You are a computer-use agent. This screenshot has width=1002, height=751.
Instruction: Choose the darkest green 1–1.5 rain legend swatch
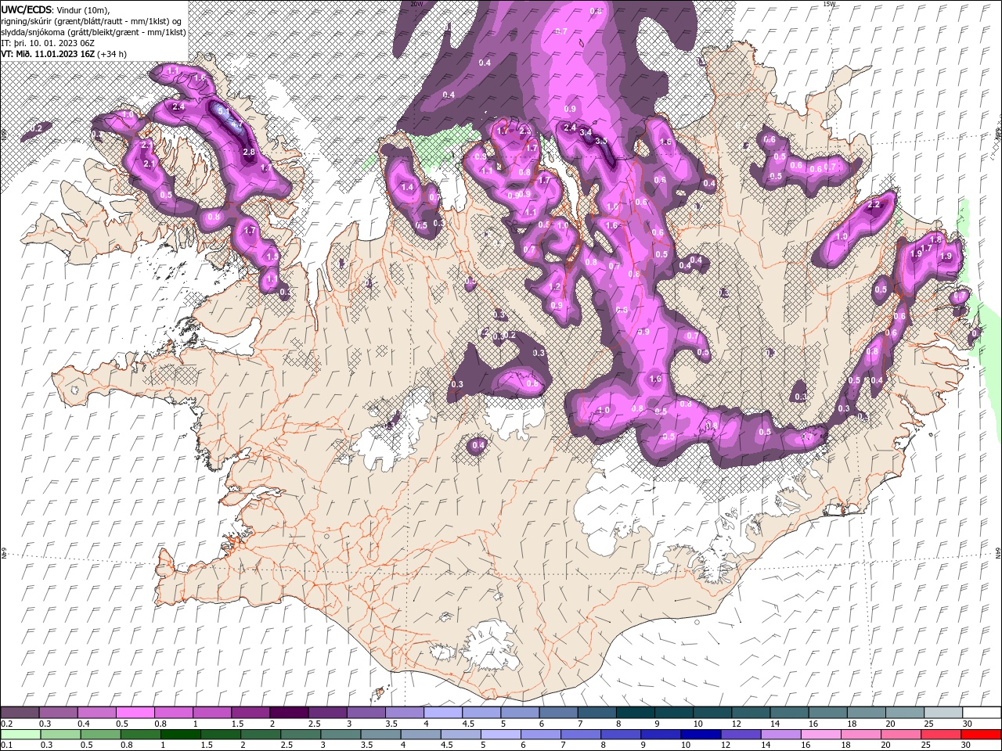181,735
